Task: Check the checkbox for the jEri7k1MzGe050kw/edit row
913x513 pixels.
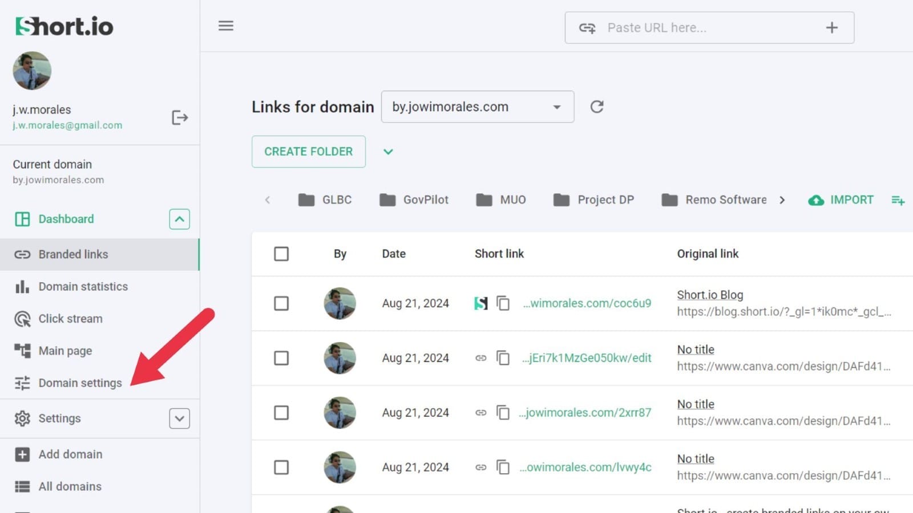Action: 281,358
